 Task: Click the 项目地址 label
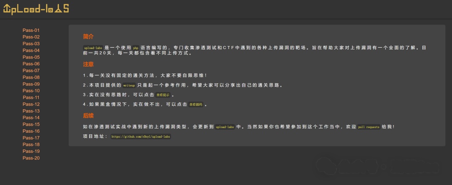click(x=95, y=136)
